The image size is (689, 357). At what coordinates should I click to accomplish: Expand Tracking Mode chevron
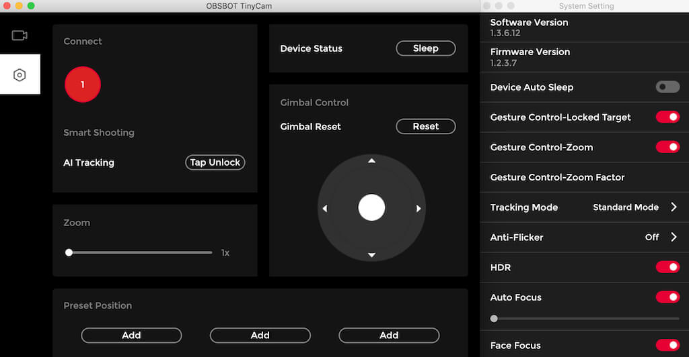coord(674,207)
